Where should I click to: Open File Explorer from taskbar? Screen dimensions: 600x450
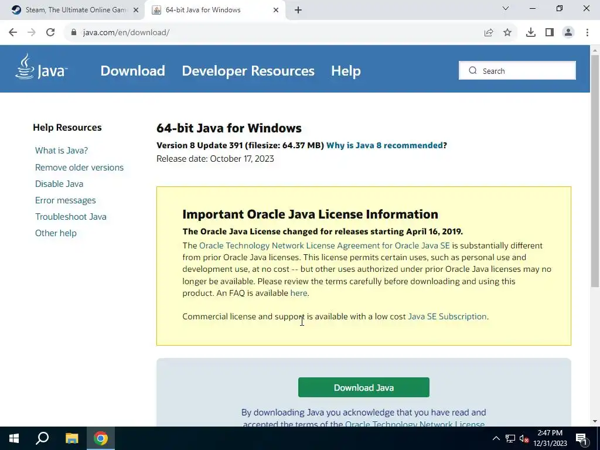pos(71,438)
